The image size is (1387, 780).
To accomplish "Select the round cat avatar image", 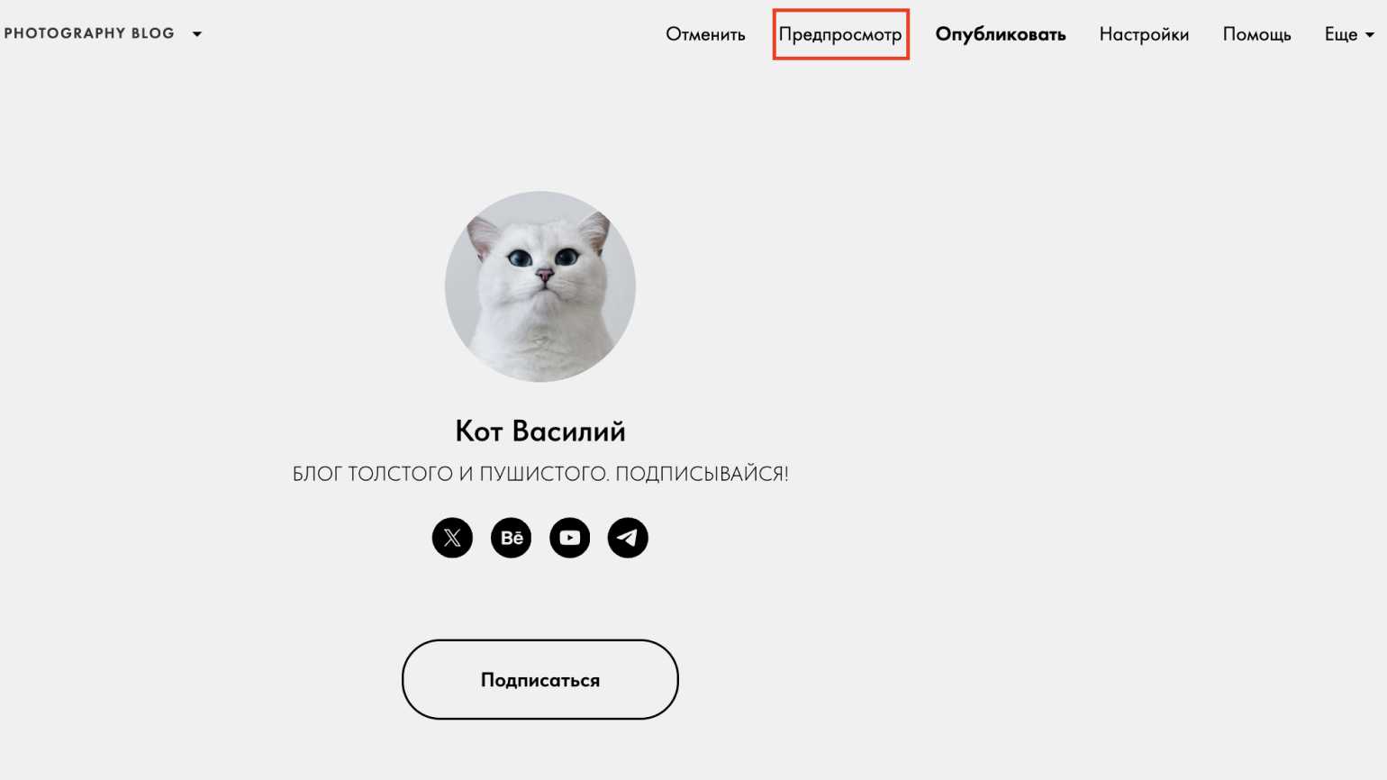I will [x=540, y=286].
